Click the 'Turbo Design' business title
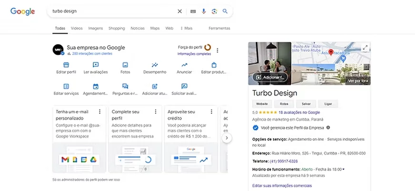Viewport: 415px width, 191px height. [x=275, y=93]
